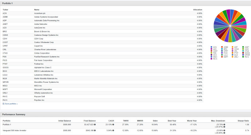251x135 pixels.
Task: Toggle MLM marker in the chart legend
Action: [x=232, y=55]
